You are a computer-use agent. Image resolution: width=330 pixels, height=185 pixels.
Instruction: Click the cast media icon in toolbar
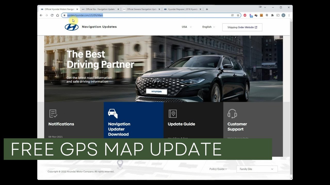[x=278, y=15]
